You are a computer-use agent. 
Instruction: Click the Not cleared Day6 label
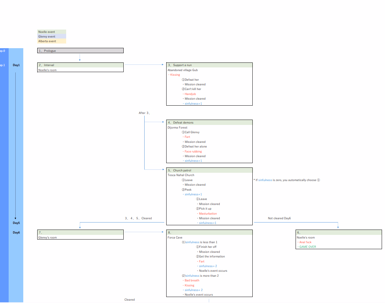click(x=279, y=218)
